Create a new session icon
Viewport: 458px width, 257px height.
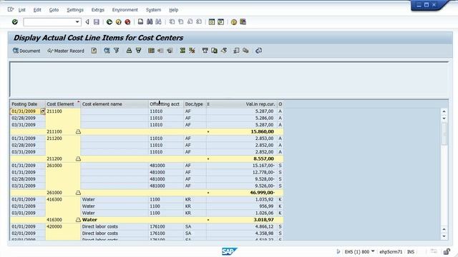click(x=212, y=22)
